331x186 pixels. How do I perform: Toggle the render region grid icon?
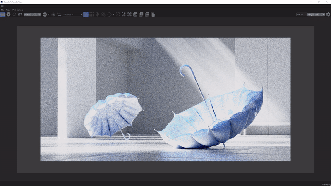tap(53, 14)
